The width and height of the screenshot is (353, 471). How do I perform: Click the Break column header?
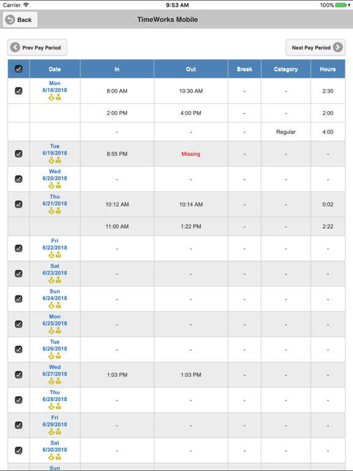pyautogui.click(x=245, y=69)
